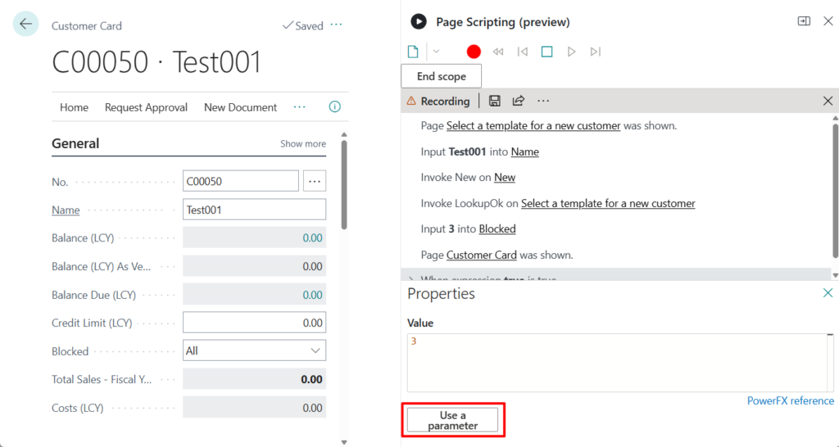Click the Show more link
The height and width of the screenshot is (447, 839).
click(303, 144)
